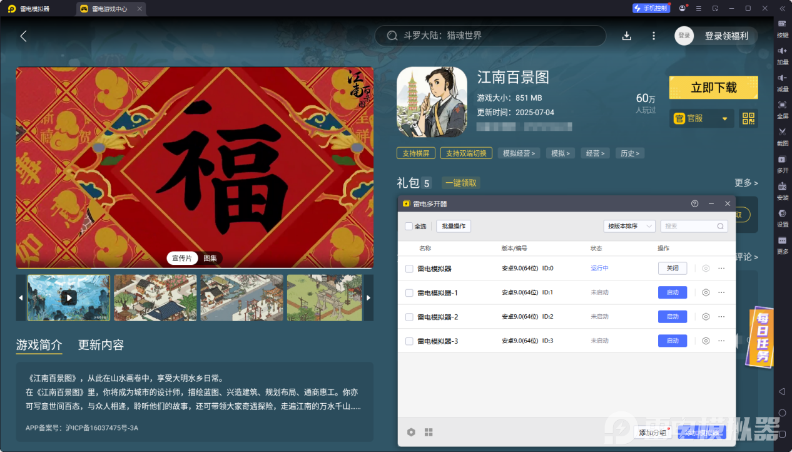Click the 搜索 field in 雷电多开器
The height and width of the screenshot is (452, 792).
click(x=694, y=226)
